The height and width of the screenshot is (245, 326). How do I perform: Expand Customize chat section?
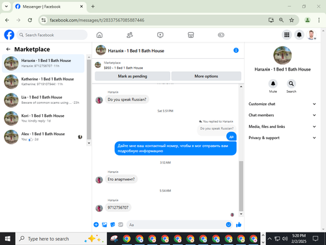click(x=282, y=104)
